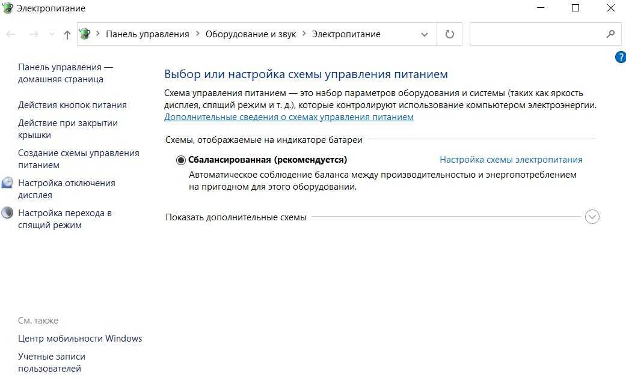Viewport: 626px width, 386px height.
Task: Expand Показать дополнительные схемы section
Action: tap(592, 217)
